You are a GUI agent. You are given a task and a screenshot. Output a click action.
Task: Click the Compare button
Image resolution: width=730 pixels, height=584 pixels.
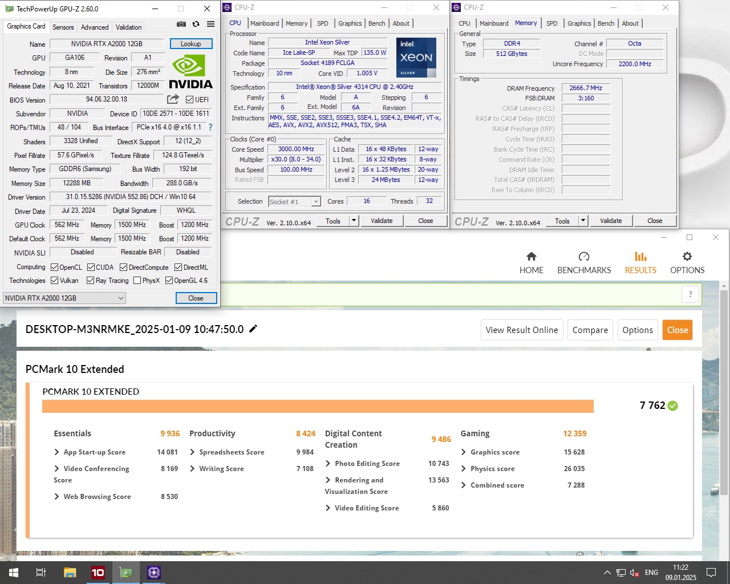tap(590, 330)
